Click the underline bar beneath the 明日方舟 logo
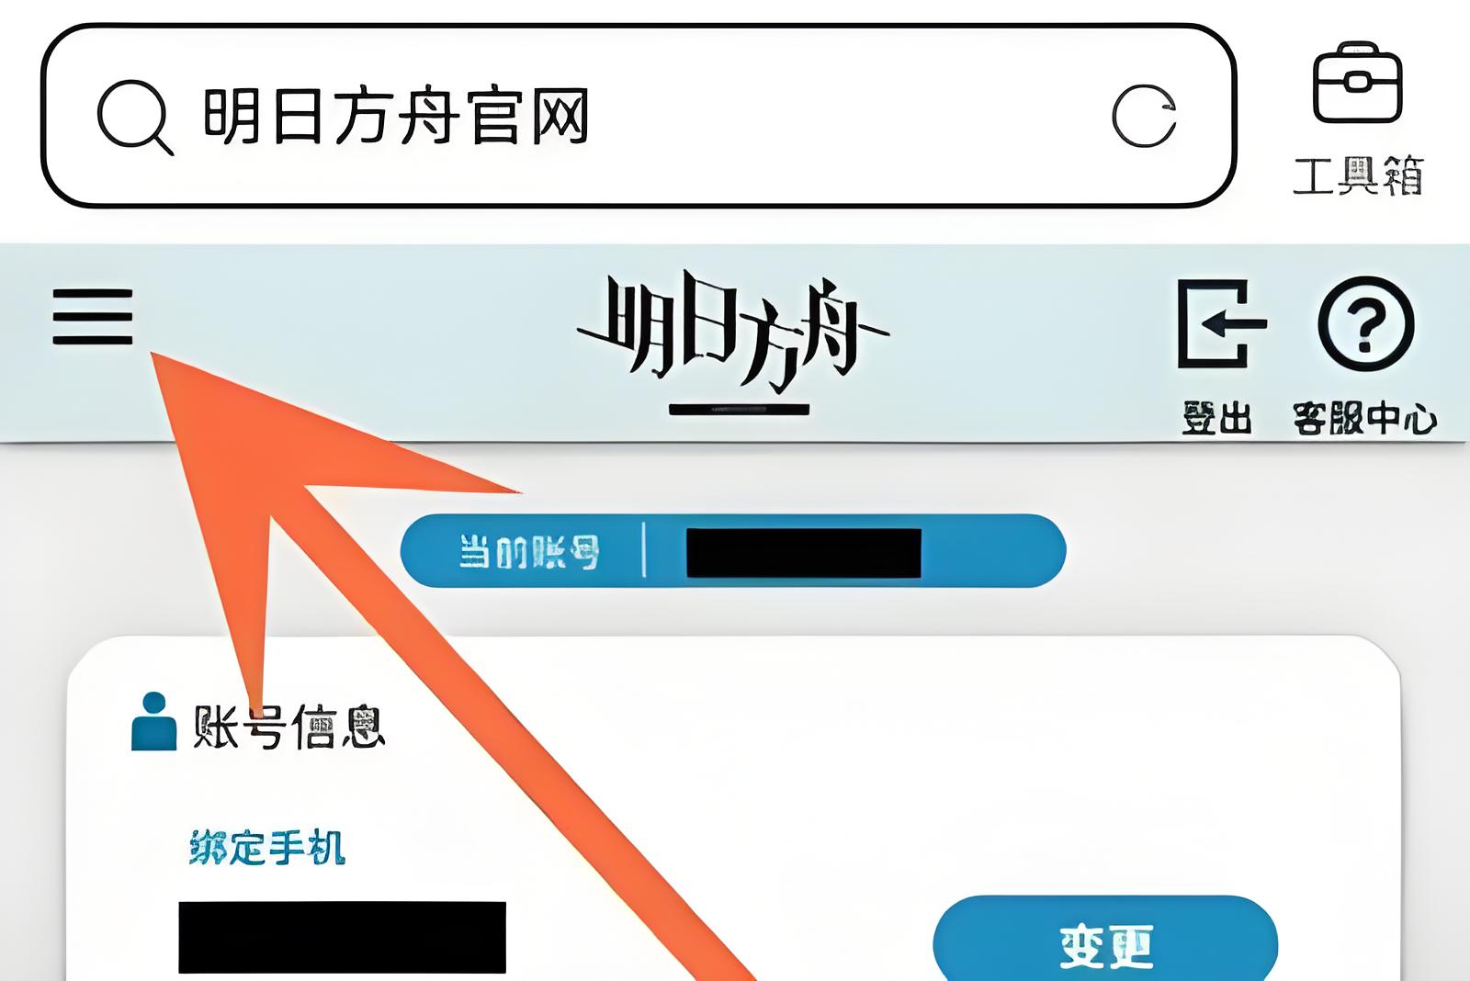 [739, 410]
